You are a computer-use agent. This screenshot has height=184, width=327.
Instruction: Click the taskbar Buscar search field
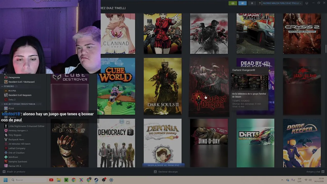tap(28, 180)
